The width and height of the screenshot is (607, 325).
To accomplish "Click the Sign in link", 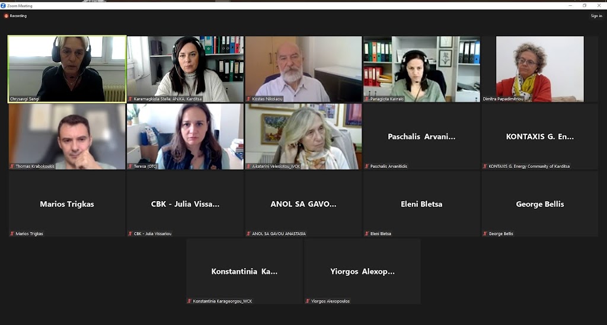I will point(596,16).
